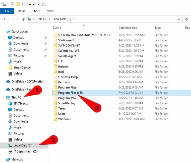Screen dimensions: 191x163
Task: Select the Program Files folder
Action: (x=67, y=87)
